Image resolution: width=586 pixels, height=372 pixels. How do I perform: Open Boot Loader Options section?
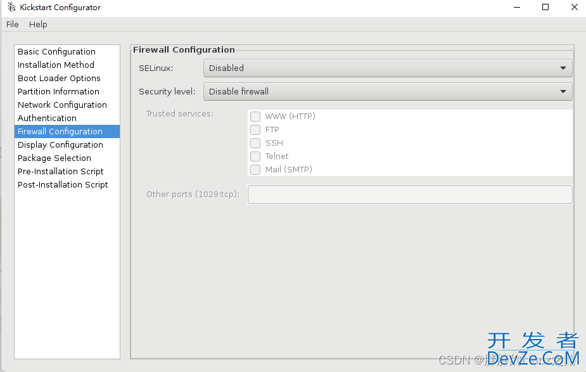[67, 78]
